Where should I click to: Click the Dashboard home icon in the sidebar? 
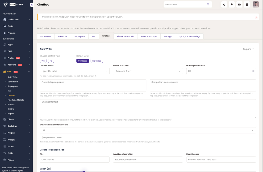click(x=5, y=19)
